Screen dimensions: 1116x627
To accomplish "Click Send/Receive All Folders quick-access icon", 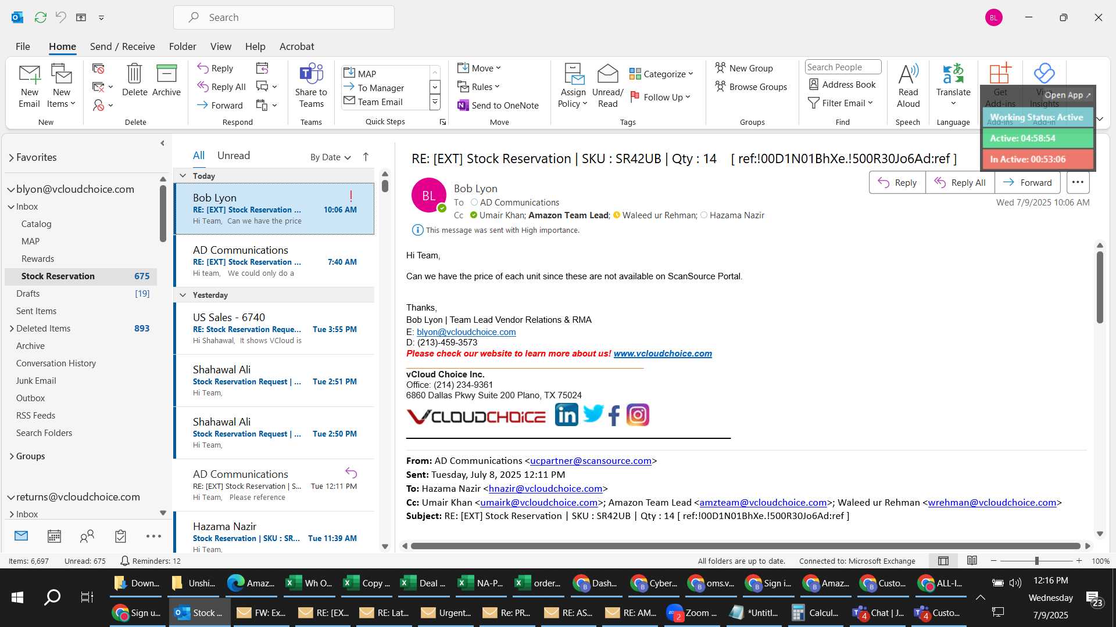I will click(x=40, y=17).
